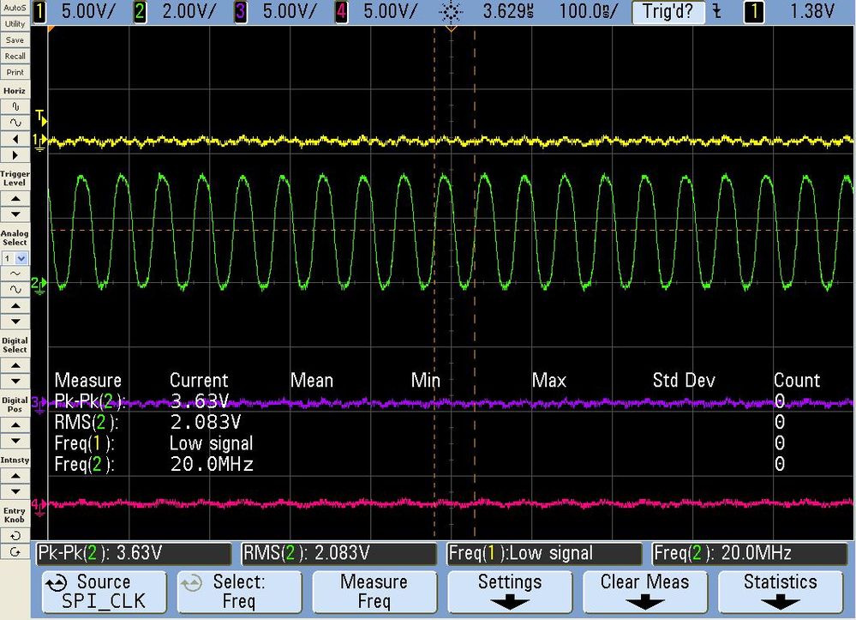Click the 5.00V/ scale of channel 1

point(87,11)
